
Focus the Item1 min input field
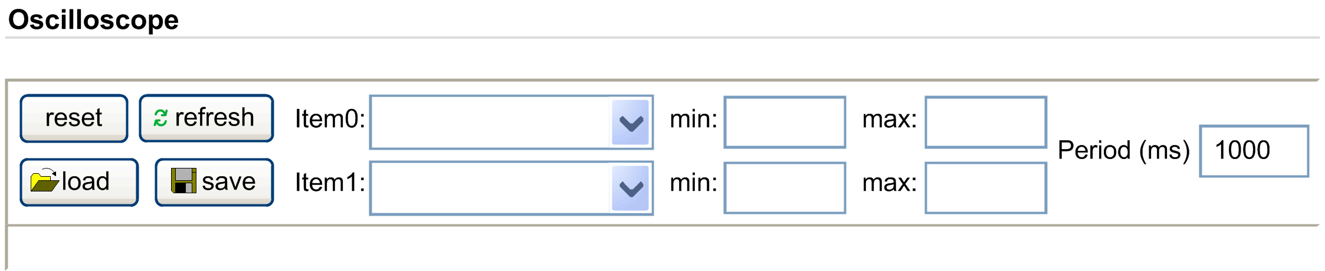coord(785,188)
